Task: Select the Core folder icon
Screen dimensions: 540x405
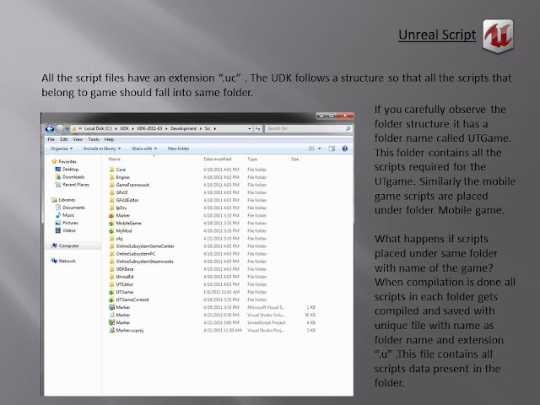Action: pos(111,170)
